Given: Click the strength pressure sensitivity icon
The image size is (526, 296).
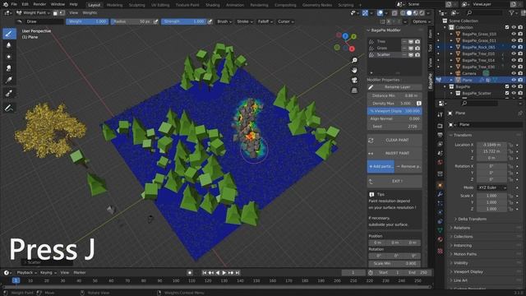Looking at the screenshot, I should (x=210, y=21).
